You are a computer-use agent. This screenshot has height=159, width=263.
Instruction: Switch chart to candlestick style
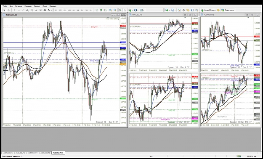(101, 10)
